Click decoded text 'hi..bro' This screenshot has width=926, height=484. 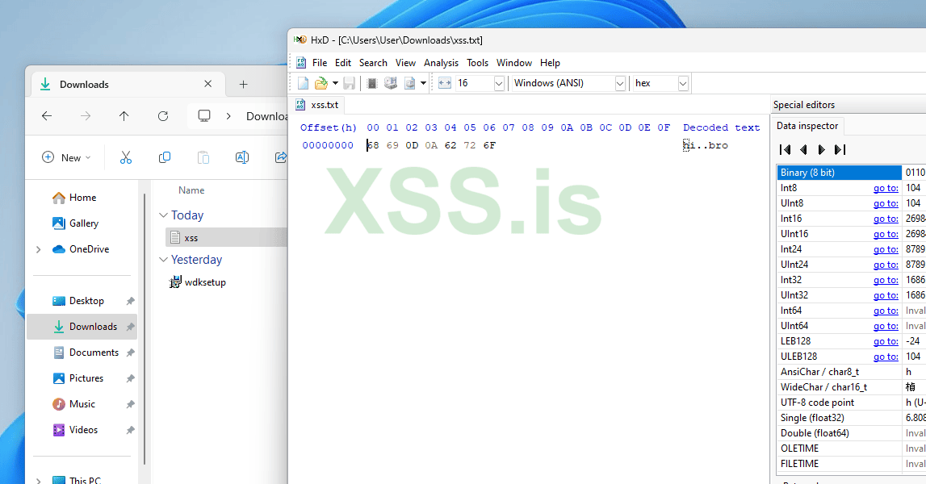click(x=705, y=145)
